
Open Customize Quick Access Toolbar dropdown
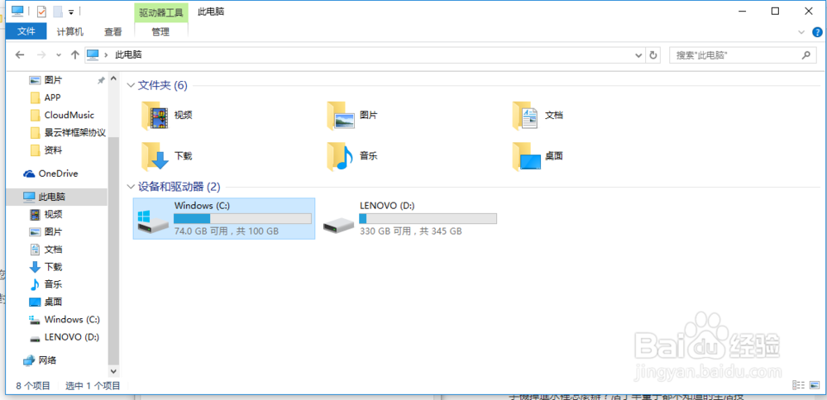[x=71, y=11]
